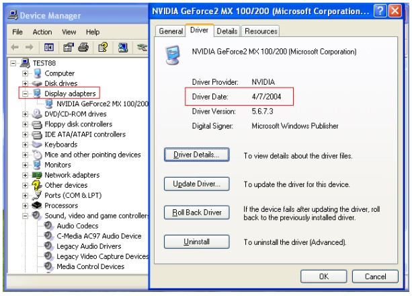Viewport: 412px width, 296px height.
Task: Open the Action menu
Action: tap(42, 32)
